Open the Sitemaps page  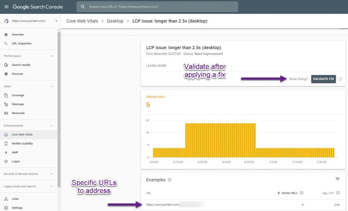point(29,104)
